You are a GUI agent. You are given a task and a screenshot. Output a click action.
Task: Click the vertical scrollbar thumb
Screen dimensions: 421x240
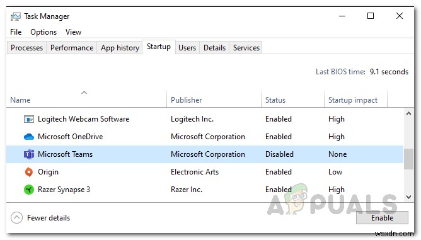[408, 159]
